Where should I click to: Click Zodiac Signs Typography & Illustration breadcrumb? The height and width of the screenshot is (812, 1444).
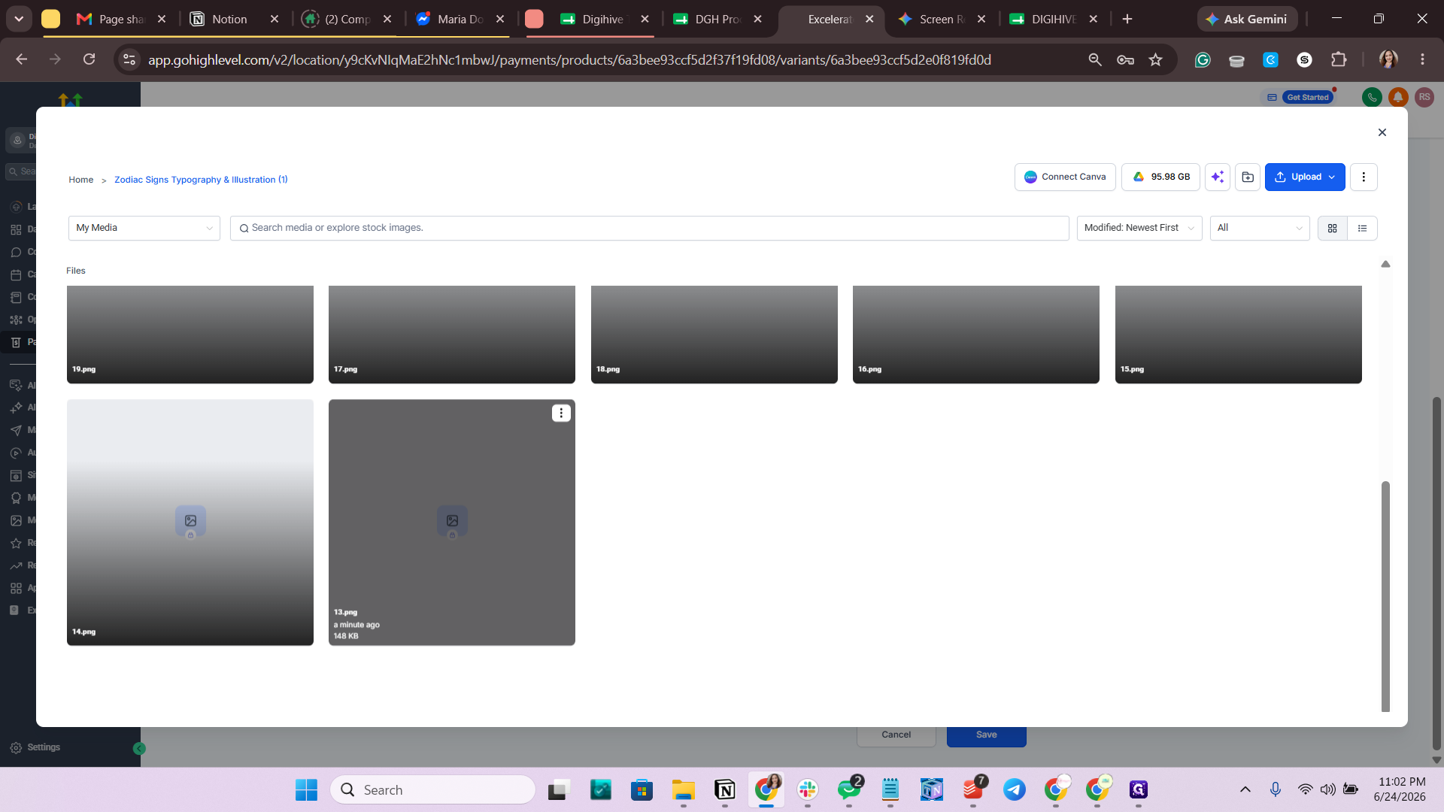[201, 180]
